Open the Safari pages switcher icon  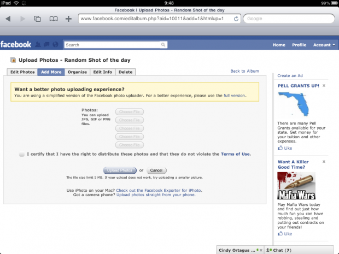[x=37, y=19]
